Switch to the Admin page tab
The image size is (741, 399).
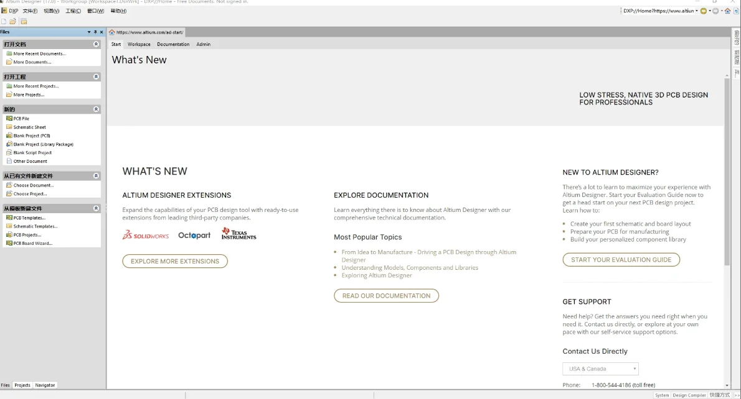pos(203,44)
